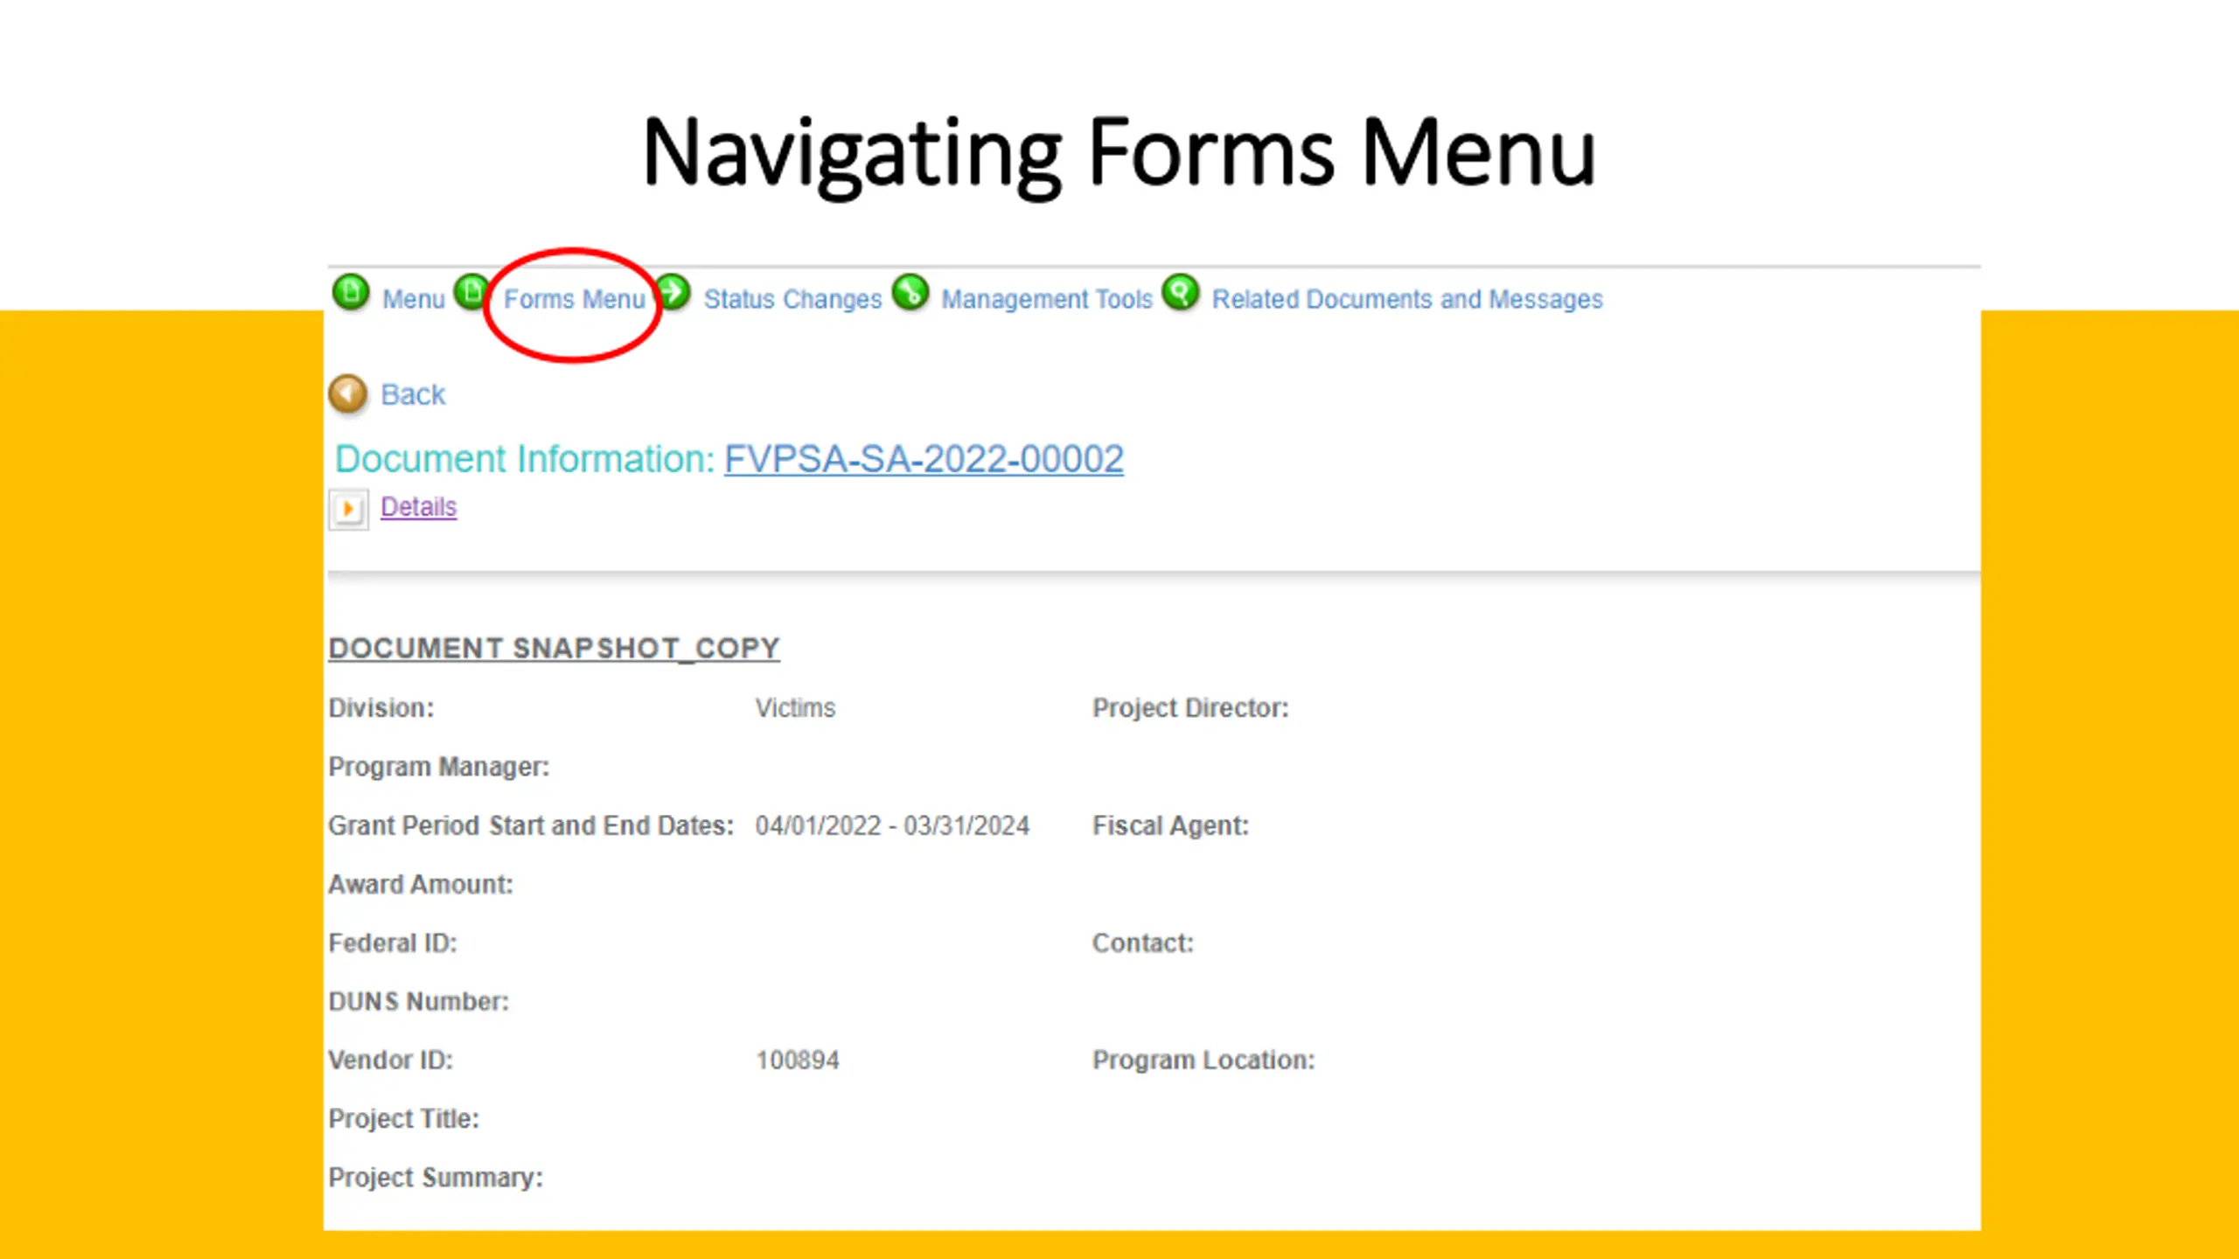Click the Project Summary label

(x=436, y=1178)
